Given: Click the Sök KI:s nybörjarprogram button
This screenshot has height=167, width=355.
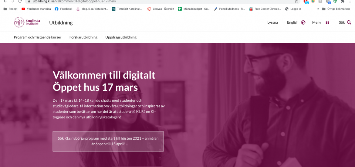Looking at the screenshot, I should [x=108, y=141].
